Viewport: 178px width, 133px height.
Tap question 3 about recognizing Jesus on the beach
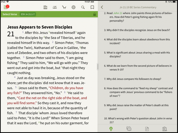click(x=137, y=30)
